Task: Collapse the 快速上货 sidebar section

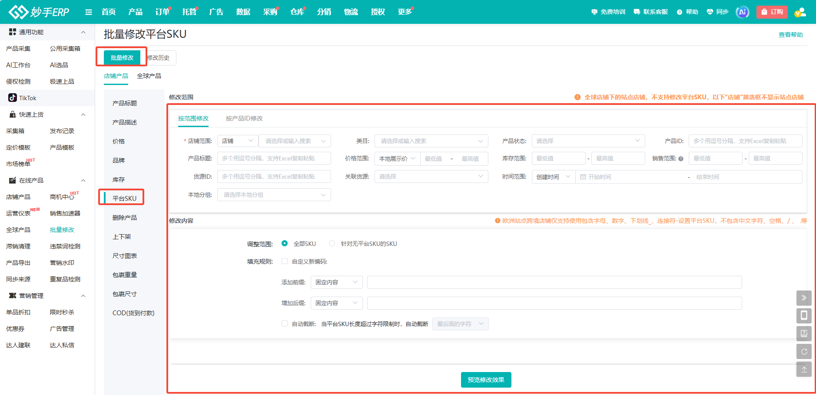Action: tap(83, 114)
